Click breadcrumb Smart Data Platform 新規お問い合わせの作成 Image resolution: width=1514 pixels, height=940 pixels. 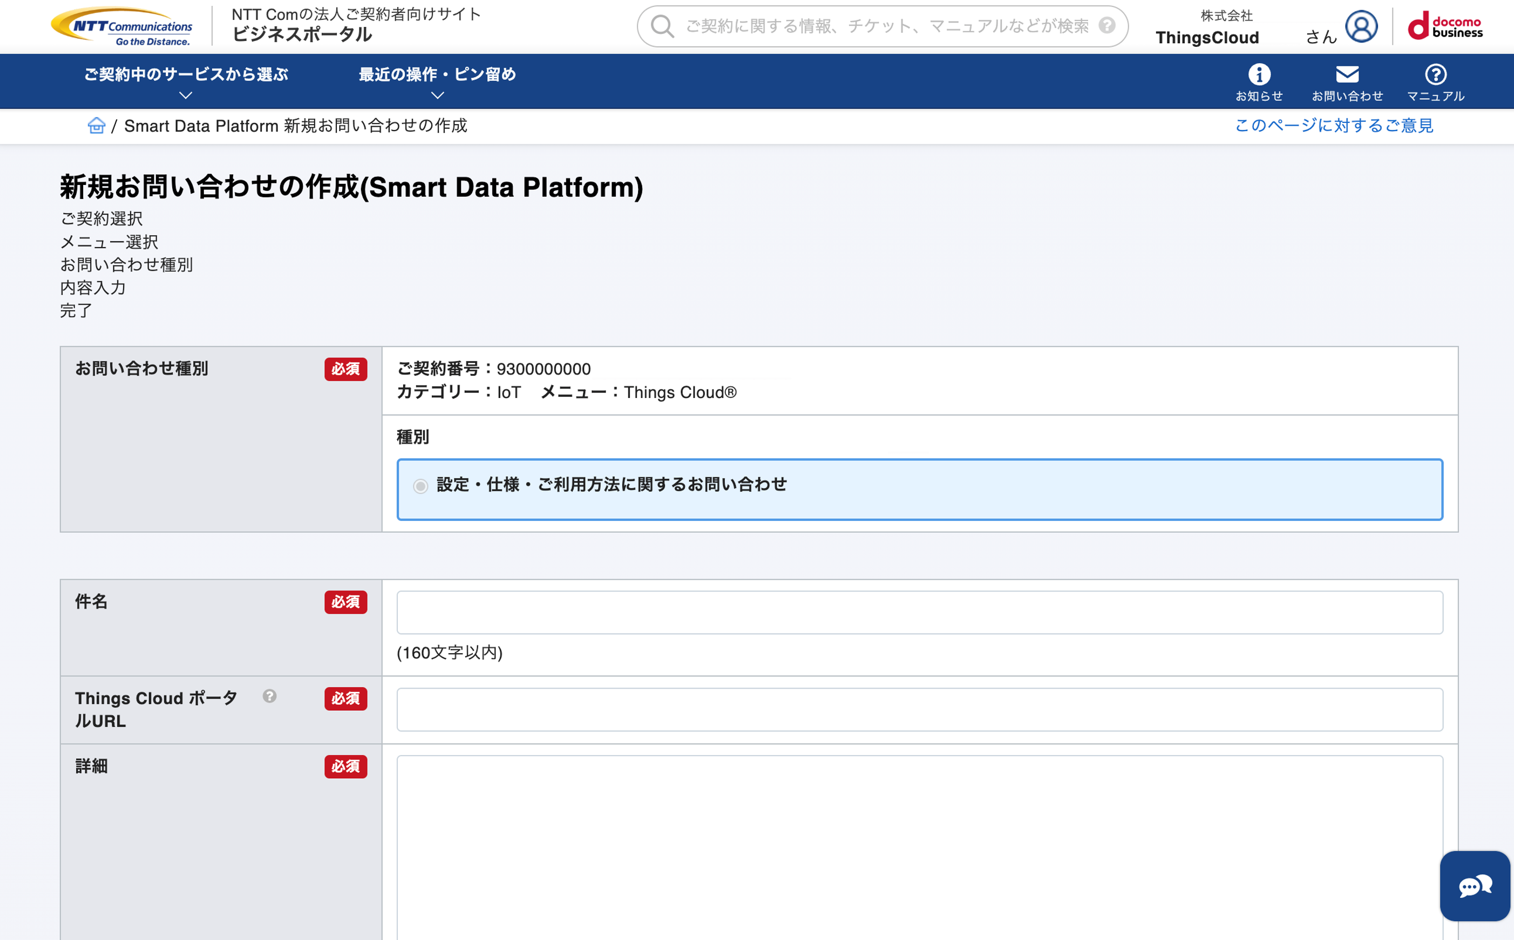coord(295,126)
